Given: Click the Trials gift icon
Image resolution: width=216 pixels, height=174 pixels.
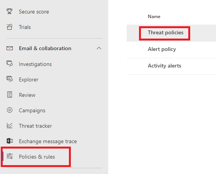Looking at the screenshot, I should click(10, 27).
